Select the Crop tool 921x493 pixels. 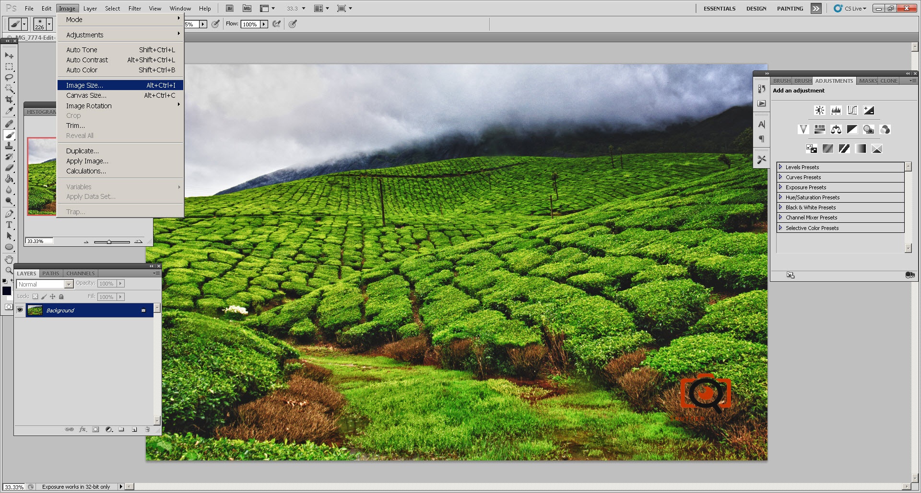pyautogui.click(x=9, y=100)
